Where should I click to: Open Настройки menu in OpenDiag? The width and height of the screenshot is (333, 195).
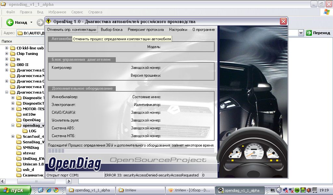click(178, 30)
